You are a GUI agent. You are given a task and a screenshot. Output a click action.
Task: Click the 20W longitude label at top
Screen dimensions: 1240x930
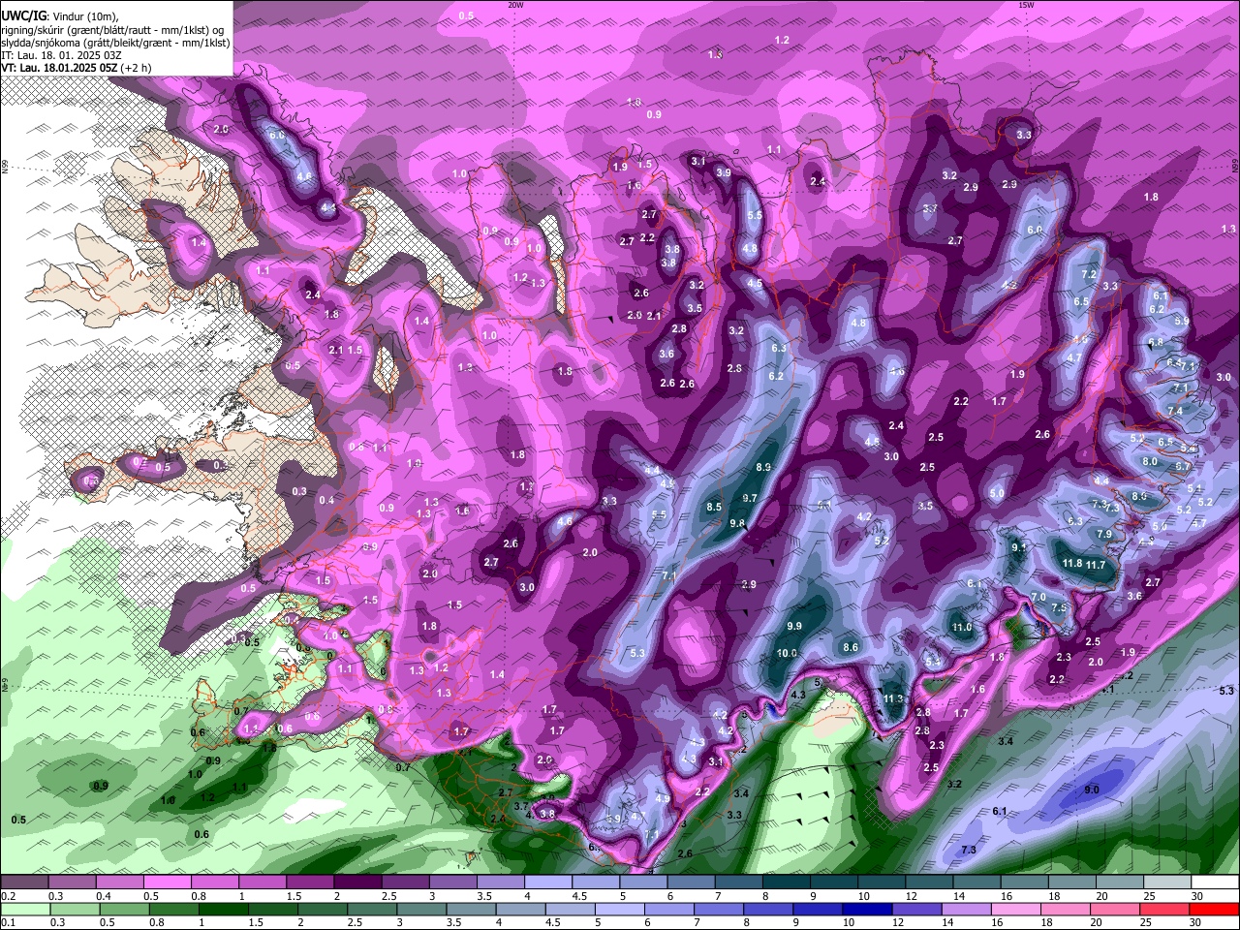516,5
